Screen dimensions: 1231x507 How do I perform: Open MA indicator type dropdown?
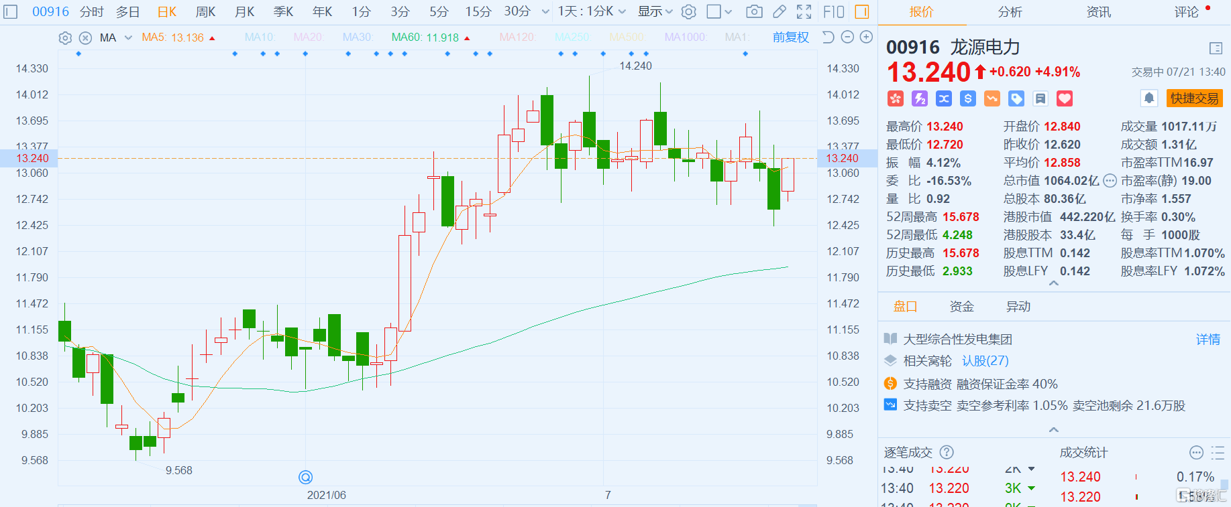128,38
